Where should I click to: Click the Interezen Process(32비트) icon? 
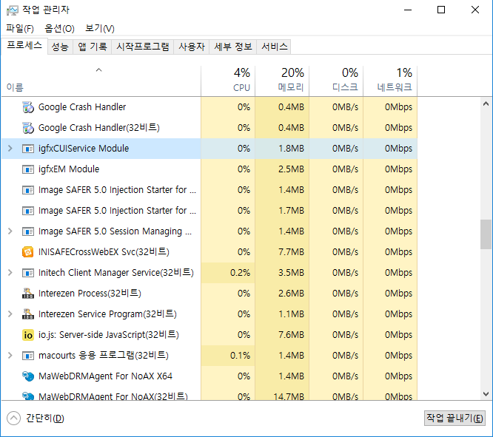coord(28,294)
